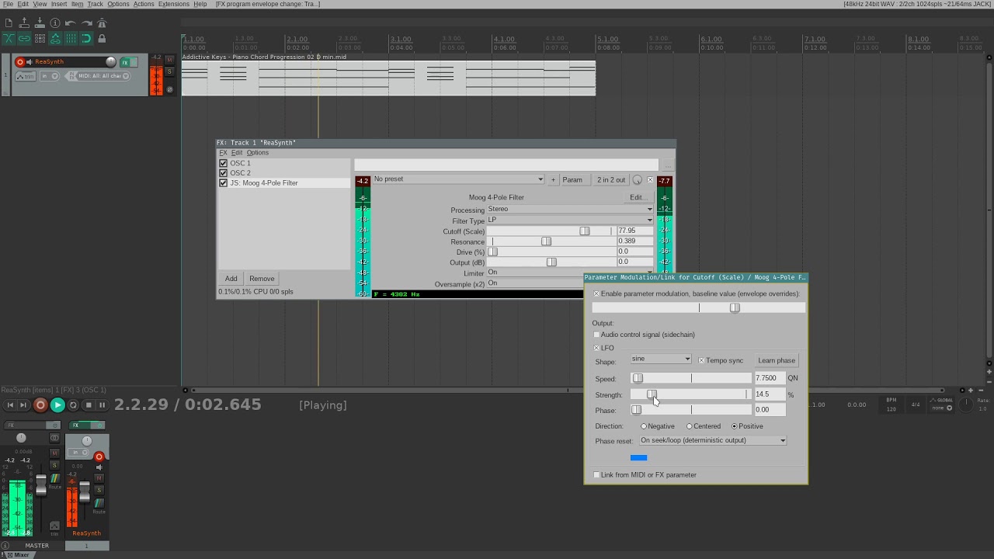Viewport: 994px width, 559px height.
Task: Toggle Tempo sync checkbox
Action: (701, 360)
